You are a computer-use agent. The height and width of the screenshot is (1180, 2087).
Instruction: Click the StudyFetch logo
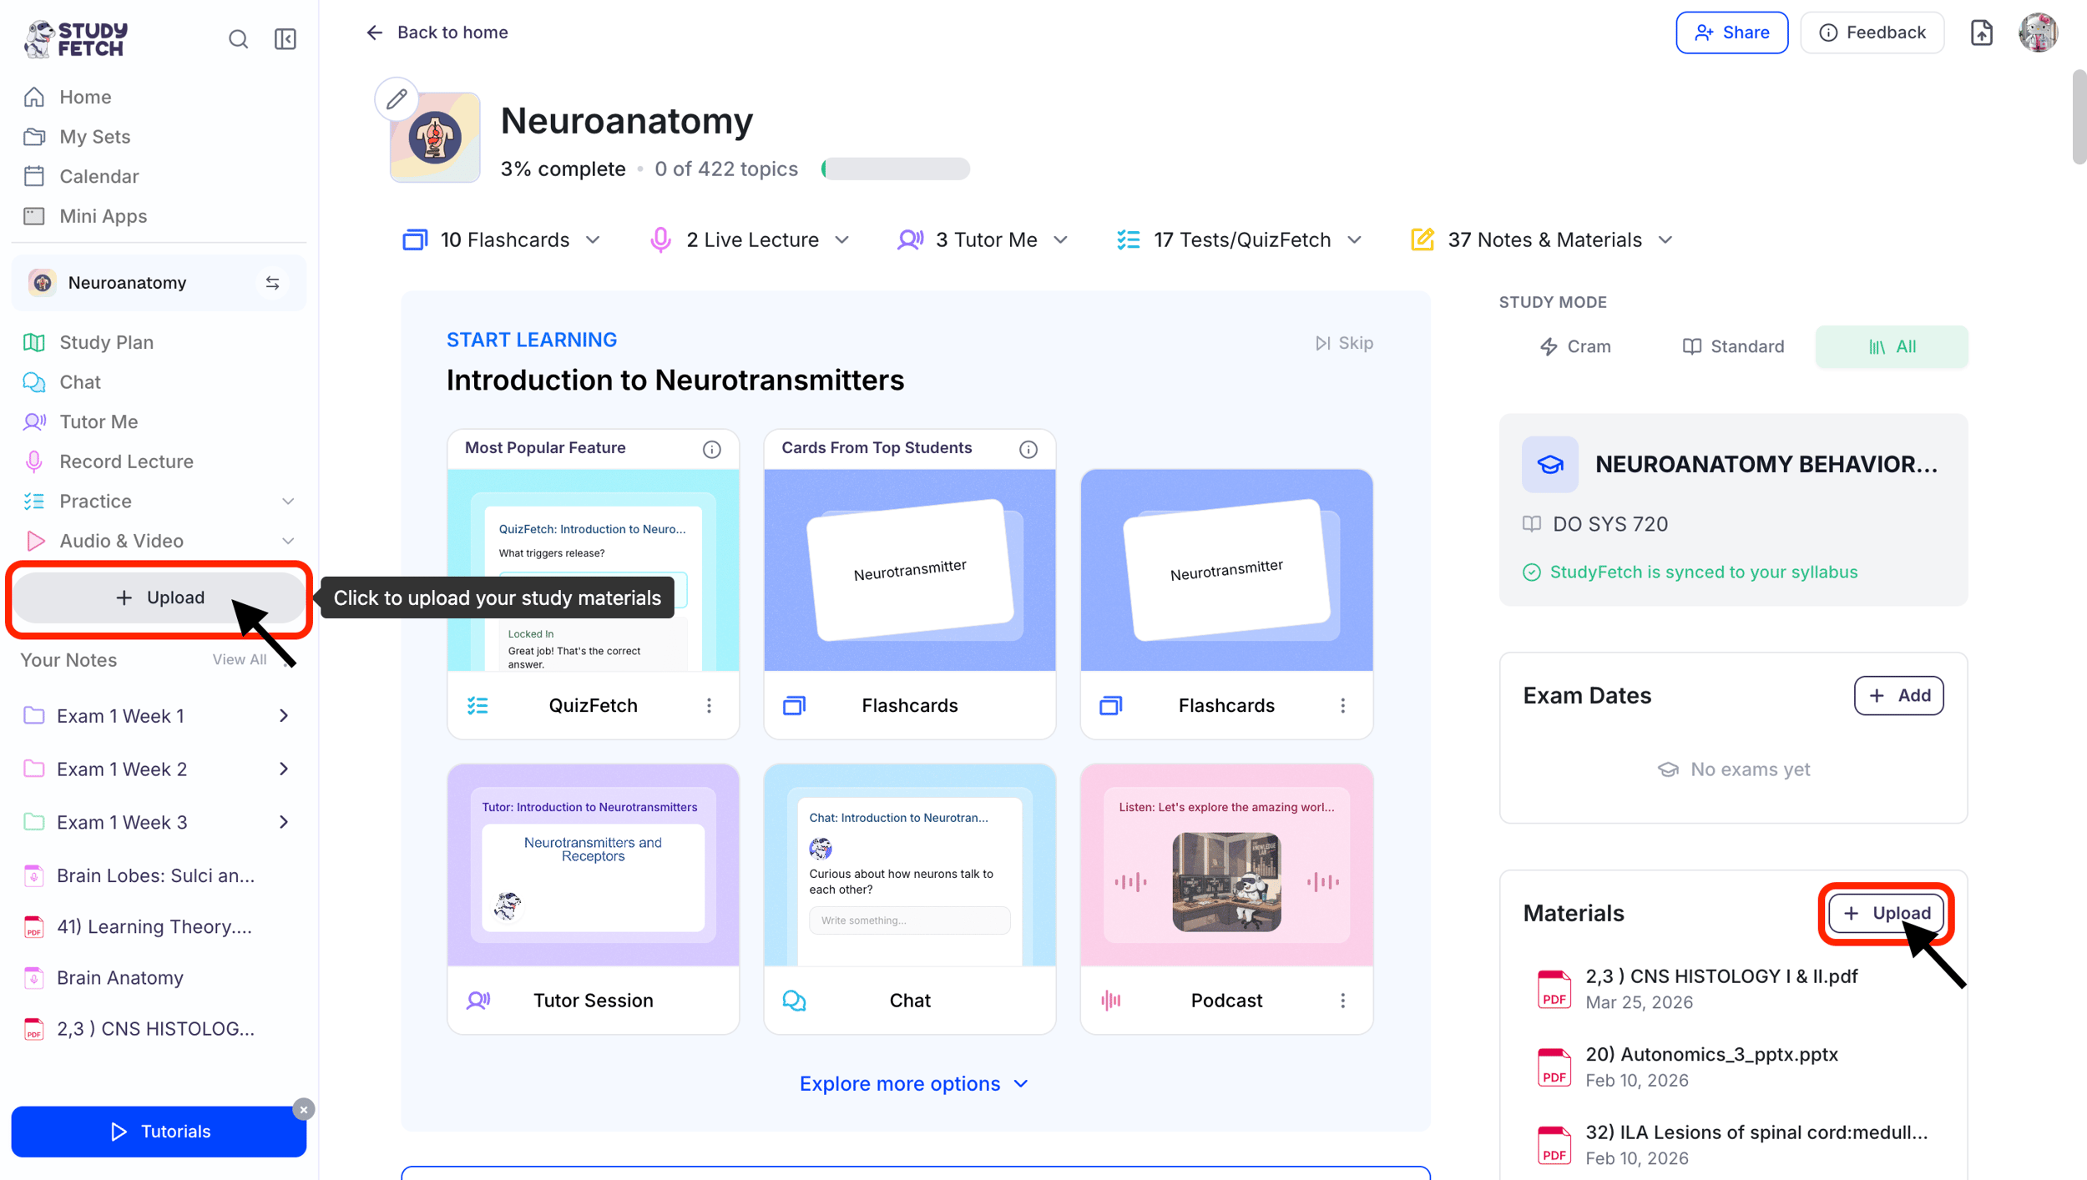pyautogui.click(x=77, y=39)
